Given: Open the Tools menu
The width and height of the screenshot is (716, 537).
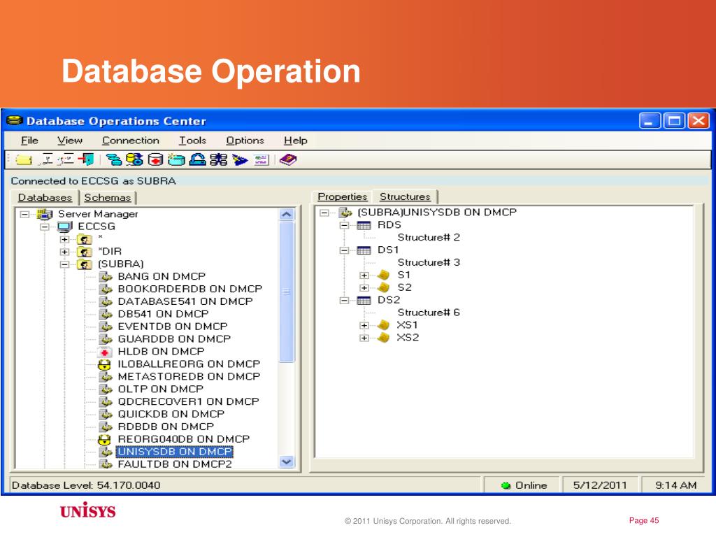Looking at the screenshot, I should click(x=193, y=140).
